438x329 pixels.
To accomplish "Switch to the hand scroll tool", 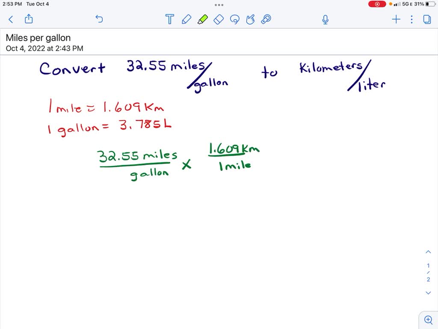I will pos(251,19).
